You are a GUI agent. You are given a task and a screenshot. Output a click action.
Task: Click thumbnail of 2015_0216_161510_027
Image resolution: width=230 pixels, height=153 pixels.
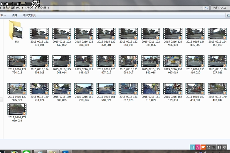(x=106, y=89)
